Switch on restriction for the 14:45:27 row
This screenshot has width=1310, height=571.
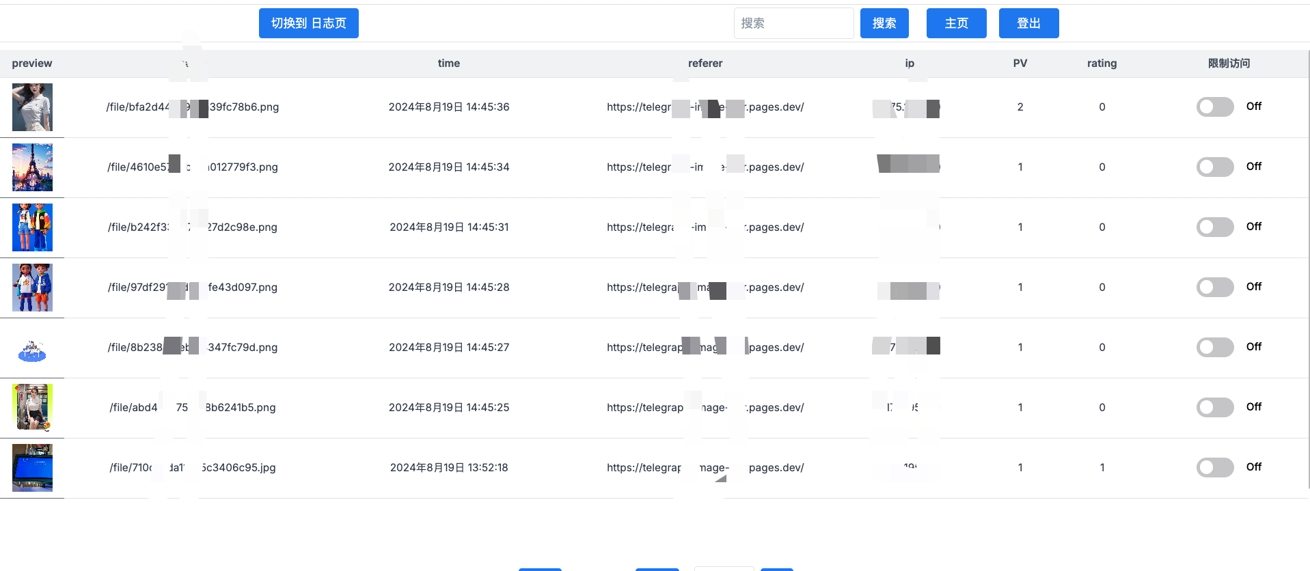[1214, 347]
